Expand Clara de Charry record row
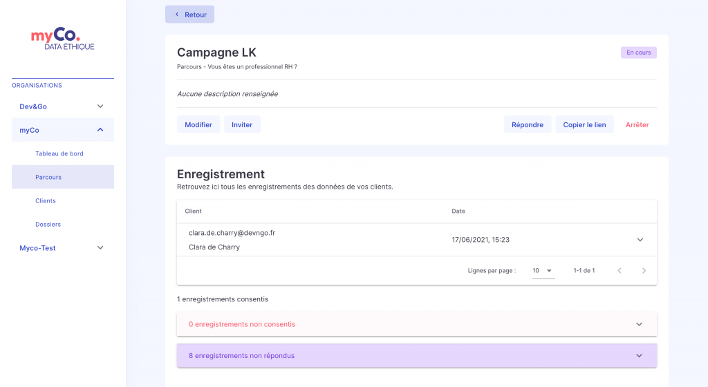 pos(640,240)
